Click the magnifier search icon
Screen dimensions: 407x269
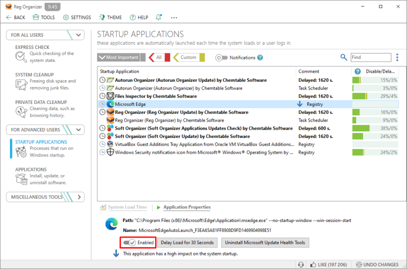pyautogui.click(x=344, y=57)
